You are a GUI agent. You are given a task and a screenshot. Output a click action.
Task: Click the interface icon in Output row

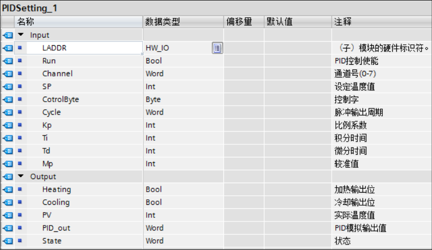[8, 177]
